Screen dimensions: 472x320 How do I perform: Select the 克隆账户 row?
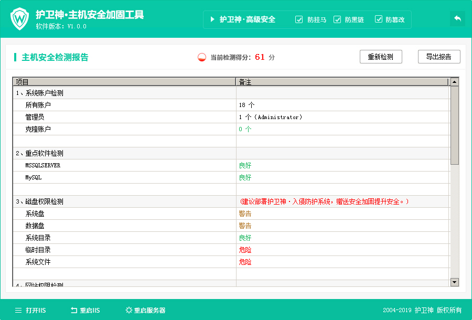click(x=231, y=129)
